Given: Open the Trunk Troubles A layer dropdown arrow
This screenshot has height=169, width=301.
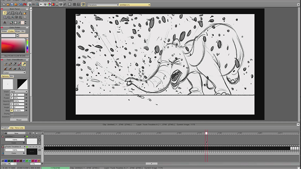Looking at the screenshot, I should pyautogui.click(x=25, y=147).
